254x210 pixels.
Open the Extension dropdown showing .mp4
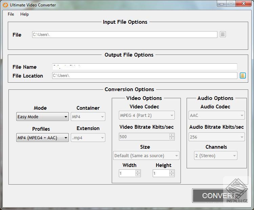[x=88, y=138]
